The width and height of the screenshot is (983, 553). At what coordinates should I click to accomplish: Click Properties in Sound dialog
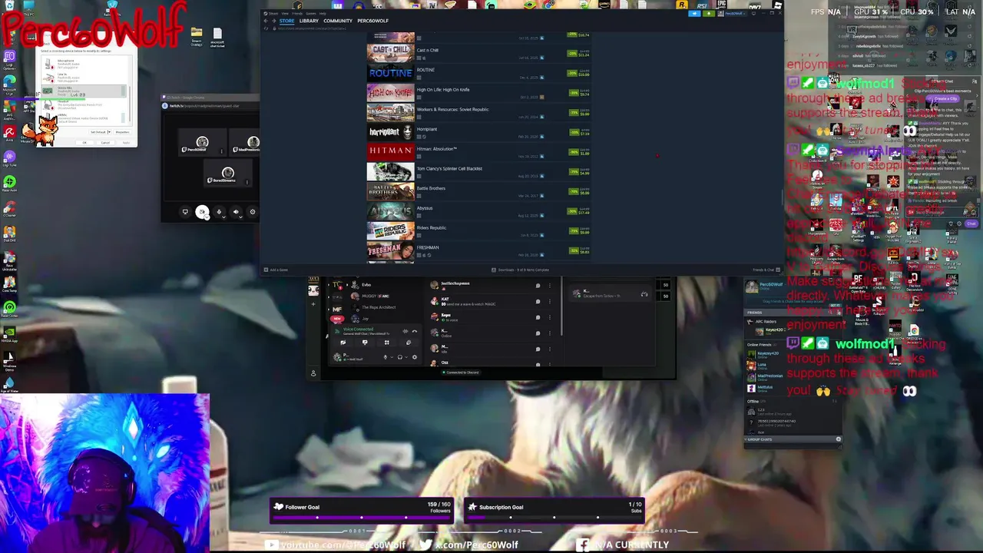coord(123,132)
